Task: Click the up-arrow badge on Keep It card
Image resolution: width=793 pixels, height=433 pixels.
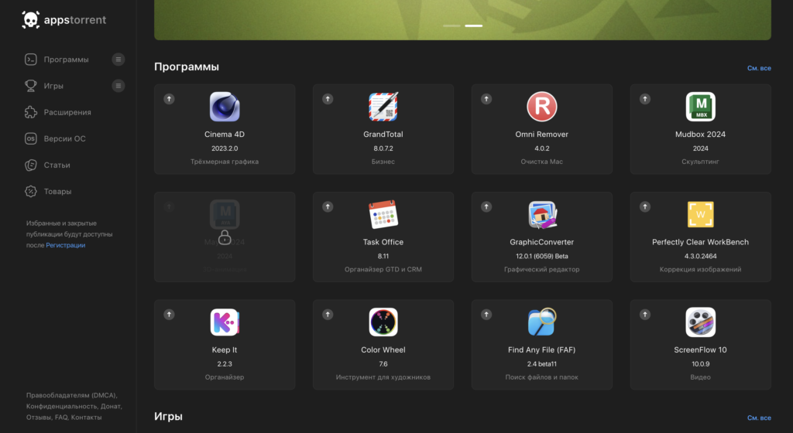Action: tap(169, 315)
